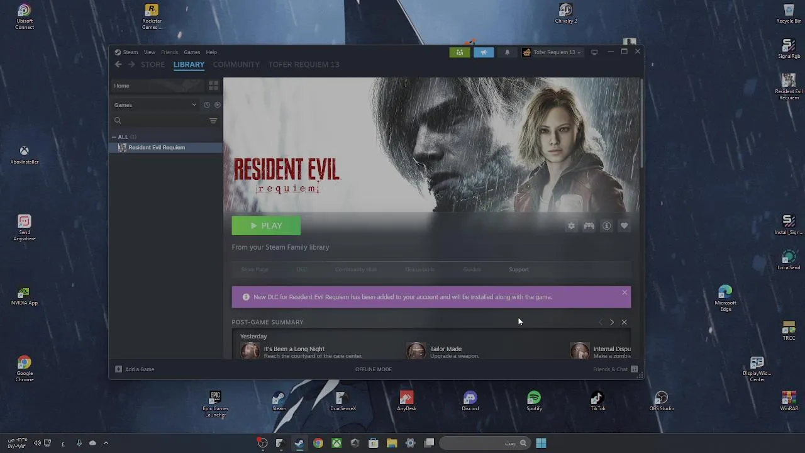The image size is (805, 453).
Task: Toggle ready-to-play filter icon
Action: click(218, 105)
